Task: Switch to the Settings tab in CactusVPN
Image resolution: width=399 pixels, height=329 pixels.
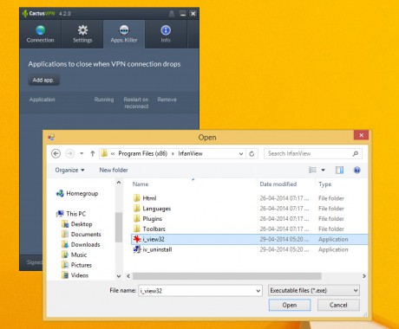Action: (82, 34)
